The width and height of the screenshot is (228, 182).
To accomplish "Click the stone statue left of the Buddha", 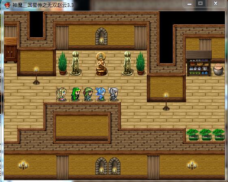I will (x=75, y=63).
